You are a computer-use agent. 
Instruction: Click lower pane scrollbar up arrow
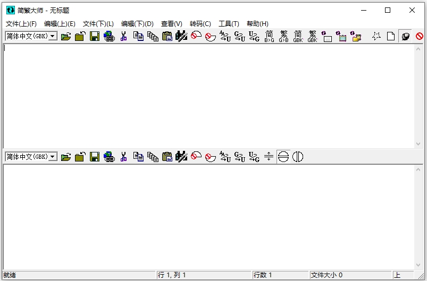point(418,169)
